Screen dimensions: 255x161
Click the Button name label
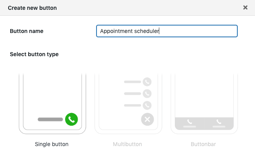point(27,31)
